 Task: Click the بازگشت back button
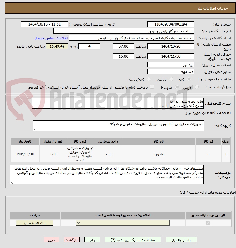coord(72,240)
